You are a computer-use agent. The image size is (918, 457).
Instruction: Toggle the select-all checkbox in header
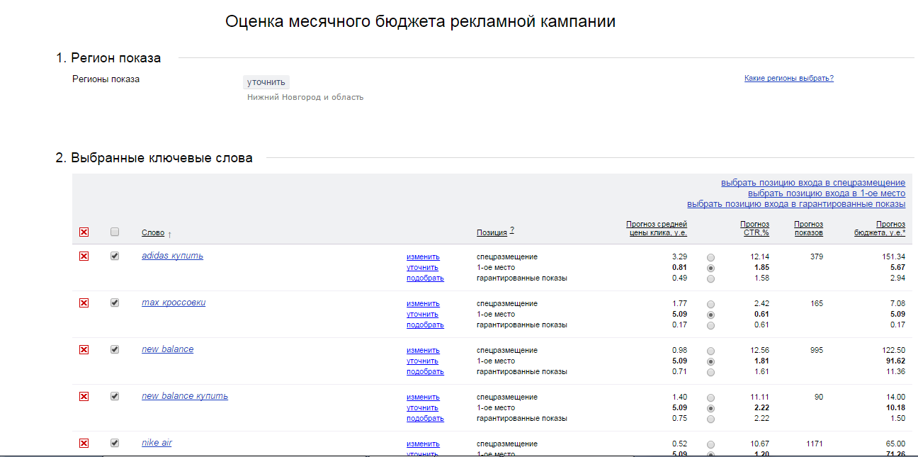coord(115,232)
